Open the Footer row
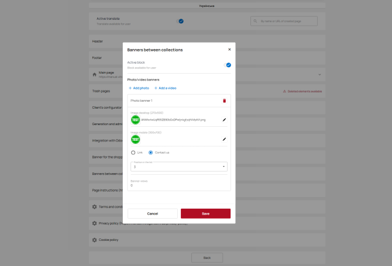 coord(207,58)
